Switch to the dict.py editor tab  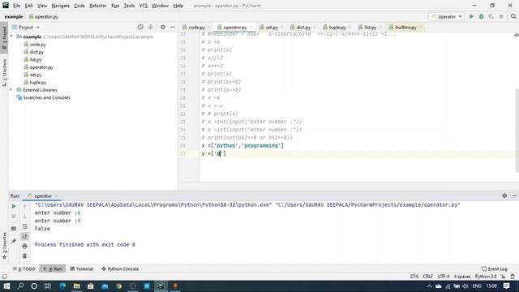pyautogui.click(x=302, y=27)
